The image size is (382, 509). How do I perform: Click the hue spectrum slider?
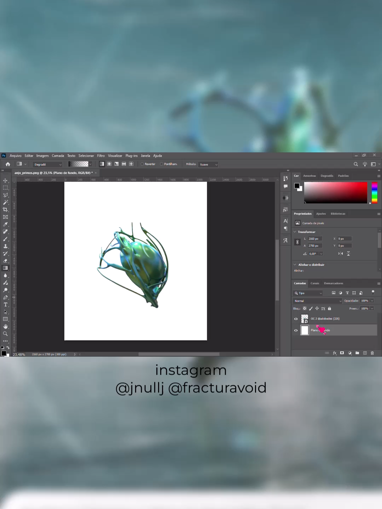(375, 193)
